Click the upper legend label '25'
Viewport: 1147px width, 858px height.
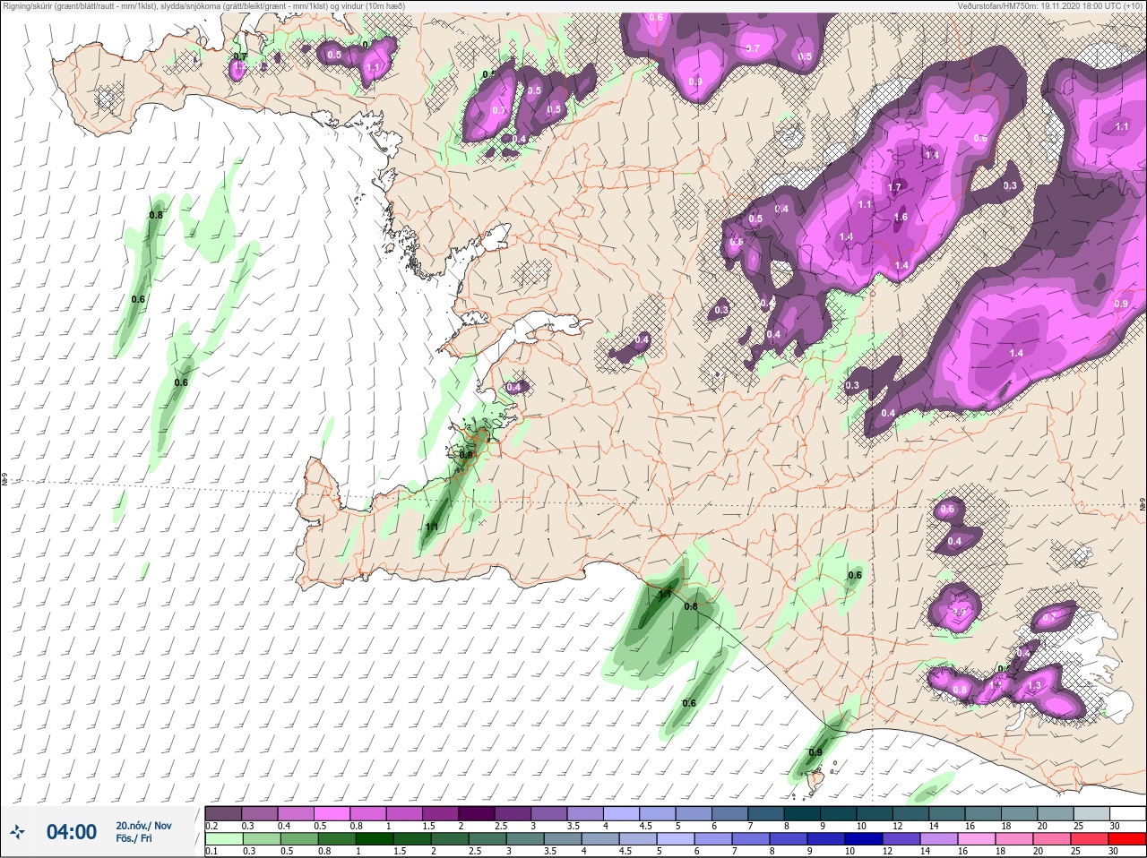(x=1079, y=826)
